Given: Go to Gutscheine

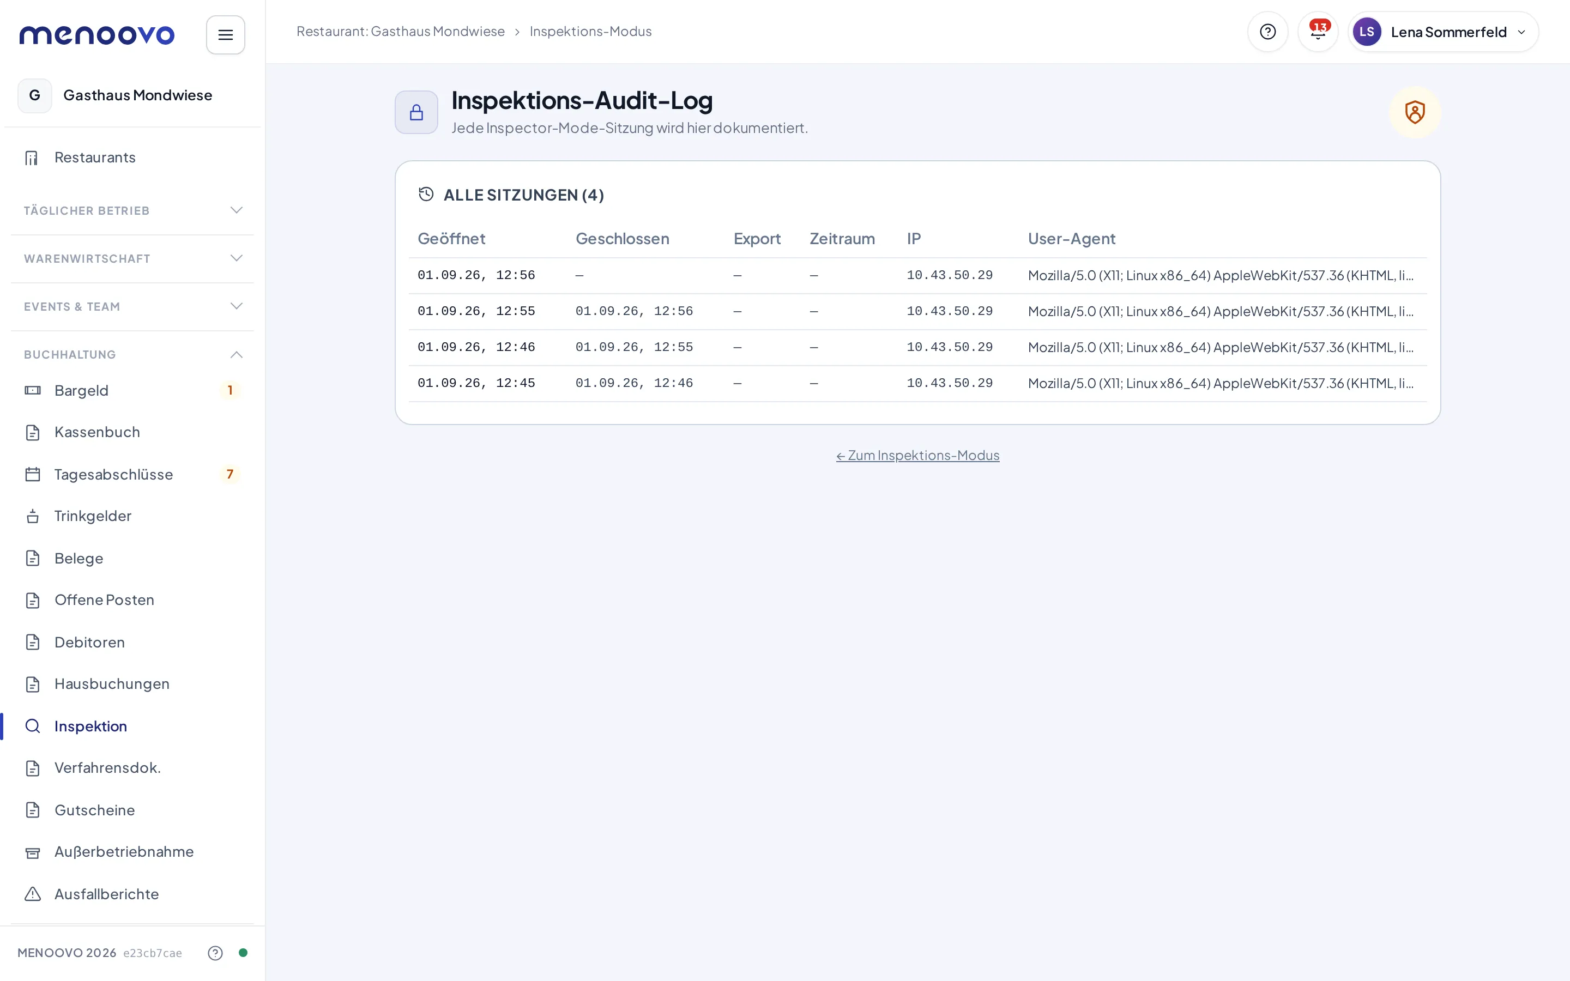Looking at the screenshot, I should coord(132,810).
